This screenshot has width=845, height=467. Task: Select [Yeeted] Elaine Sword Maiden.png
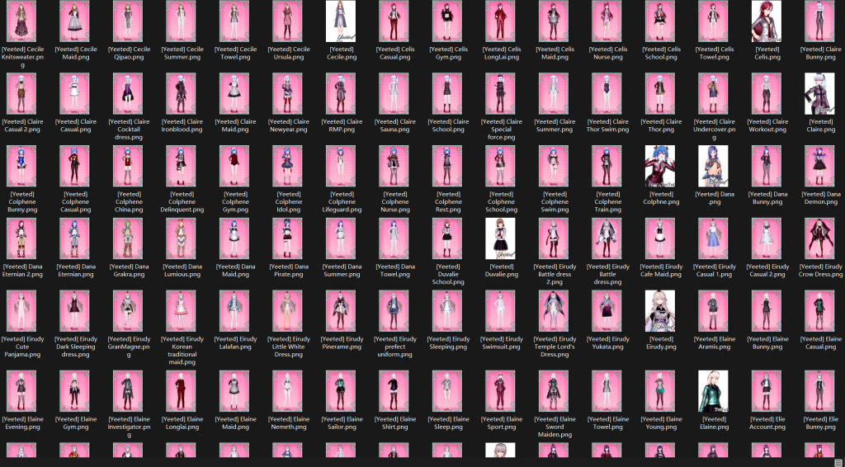tap(554, 391)
